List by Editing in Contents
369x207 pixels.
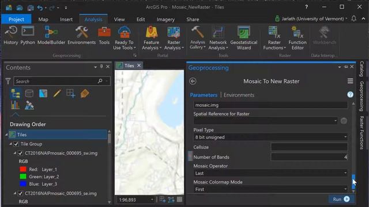pos(57,93)
